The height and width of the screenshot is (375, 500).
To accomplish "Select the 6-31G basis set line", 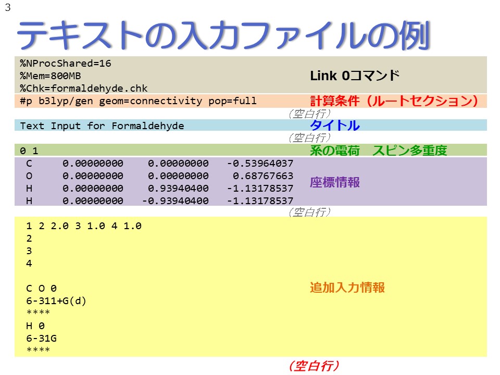I will (42, 339).
